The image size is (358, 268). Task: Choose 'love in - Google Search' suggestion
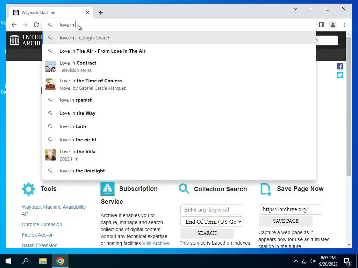tap(179, 38)
